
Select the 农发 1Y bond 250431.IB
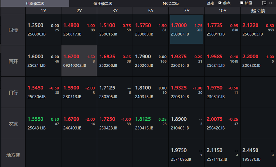pyautogui.click(x=43, y=123)
